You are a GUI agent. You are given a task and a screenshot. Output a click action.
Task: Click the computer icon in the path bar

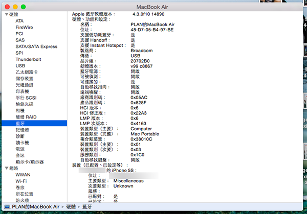pos(8,206)
